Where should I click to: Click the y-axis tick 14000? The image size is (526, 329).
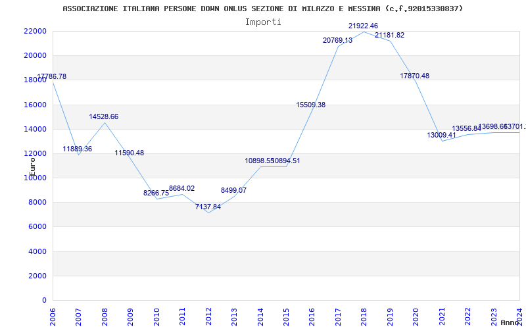[x=35, y=129]
